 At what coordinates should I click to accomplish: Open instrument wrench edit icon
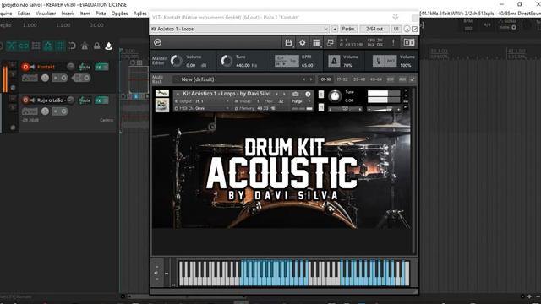coord(162,93)
